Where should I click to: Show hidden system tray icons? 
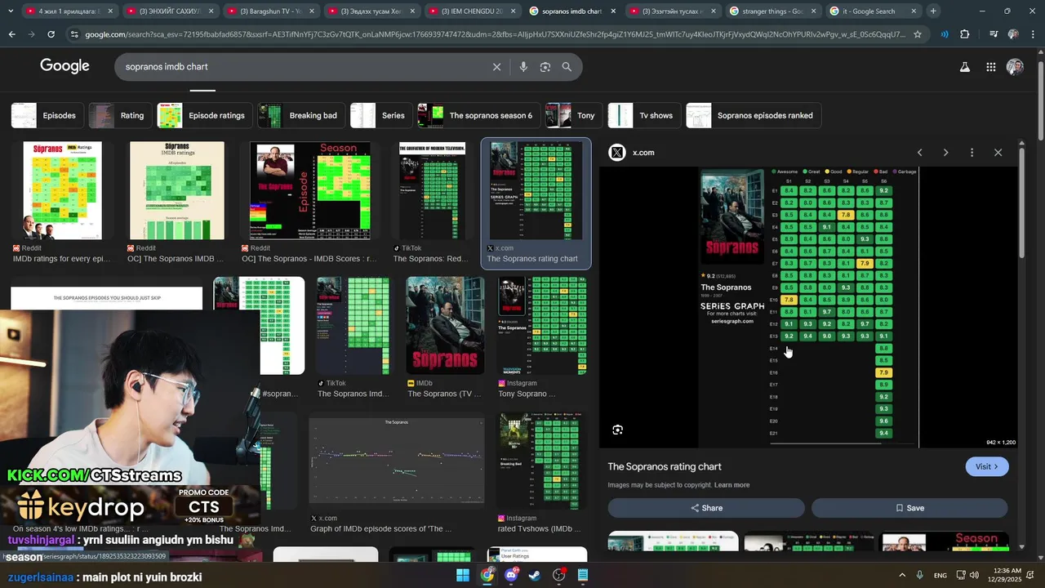tap(902, 576)
